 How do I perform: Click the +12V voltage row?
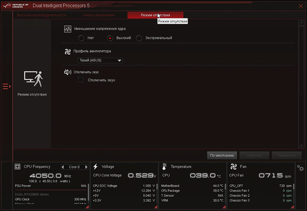pos(124,191)
